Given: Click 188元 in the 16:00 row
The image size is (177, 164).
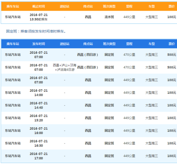Looking at the screenshot, I should tap(172, 131).
